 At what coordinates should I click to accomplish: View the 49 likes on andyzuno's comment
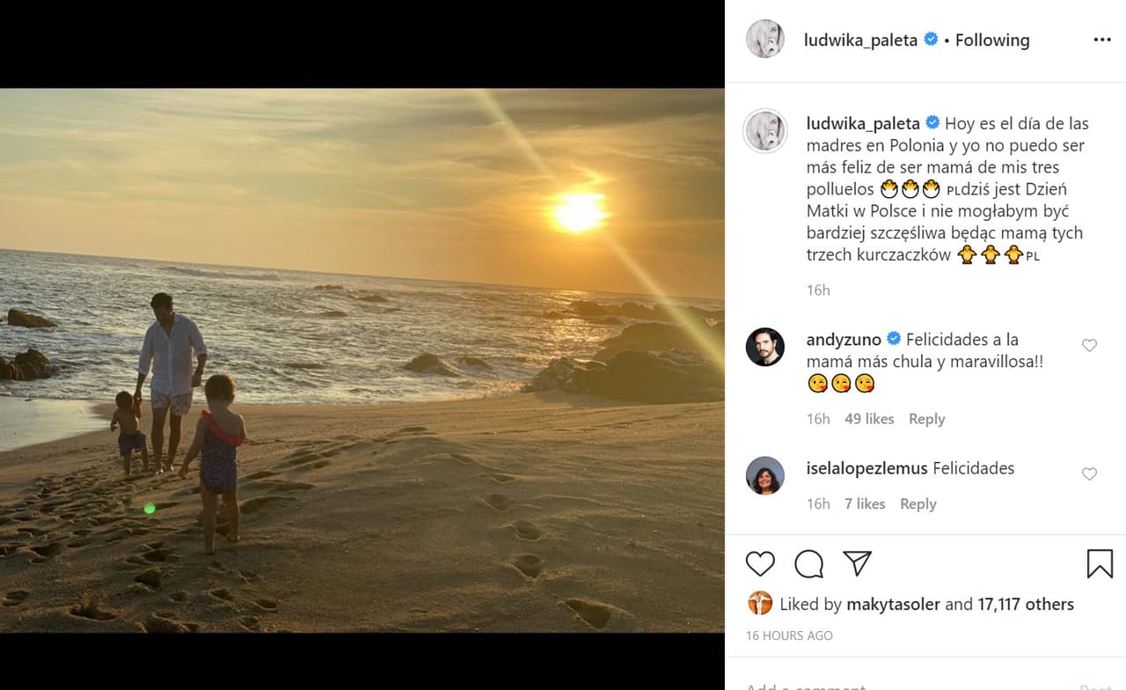pos(868,418)
